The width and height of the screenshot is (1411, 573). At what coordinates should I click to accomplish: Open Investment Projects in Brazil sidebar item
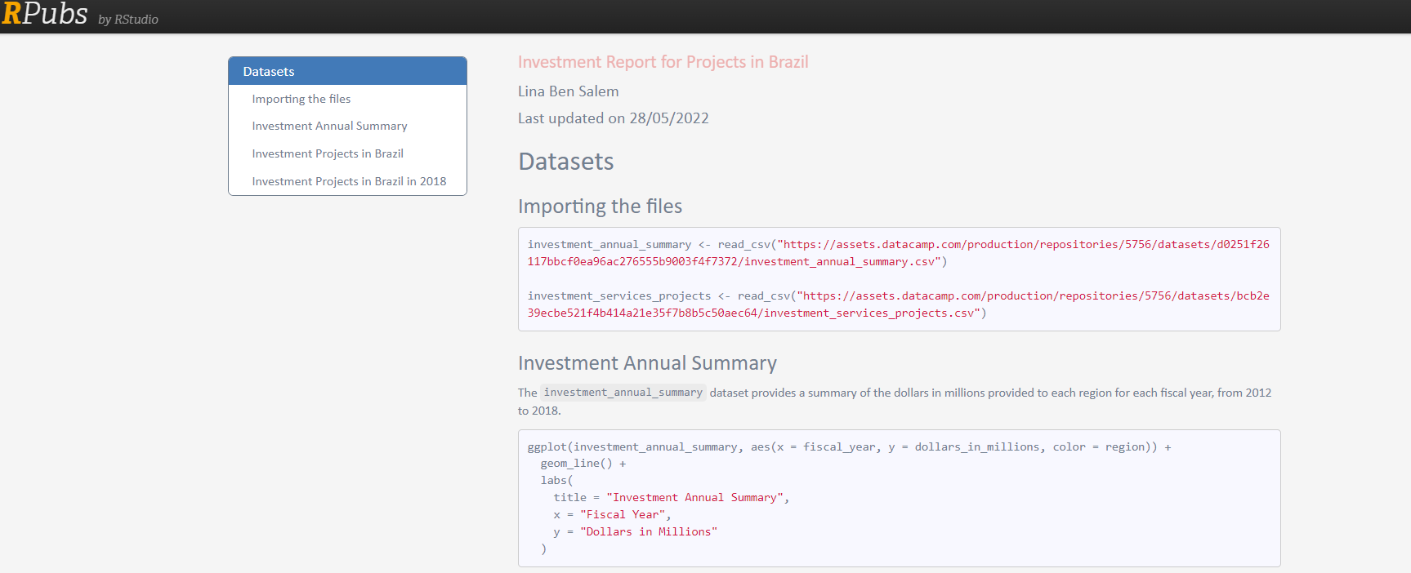pyautogui.click(x=328, y=153)
